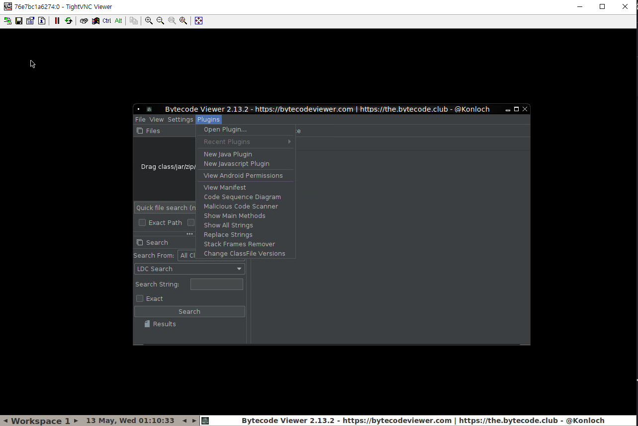Select Show All Strings plugin
Screen dimensions: 638x426
pos(246,225)
